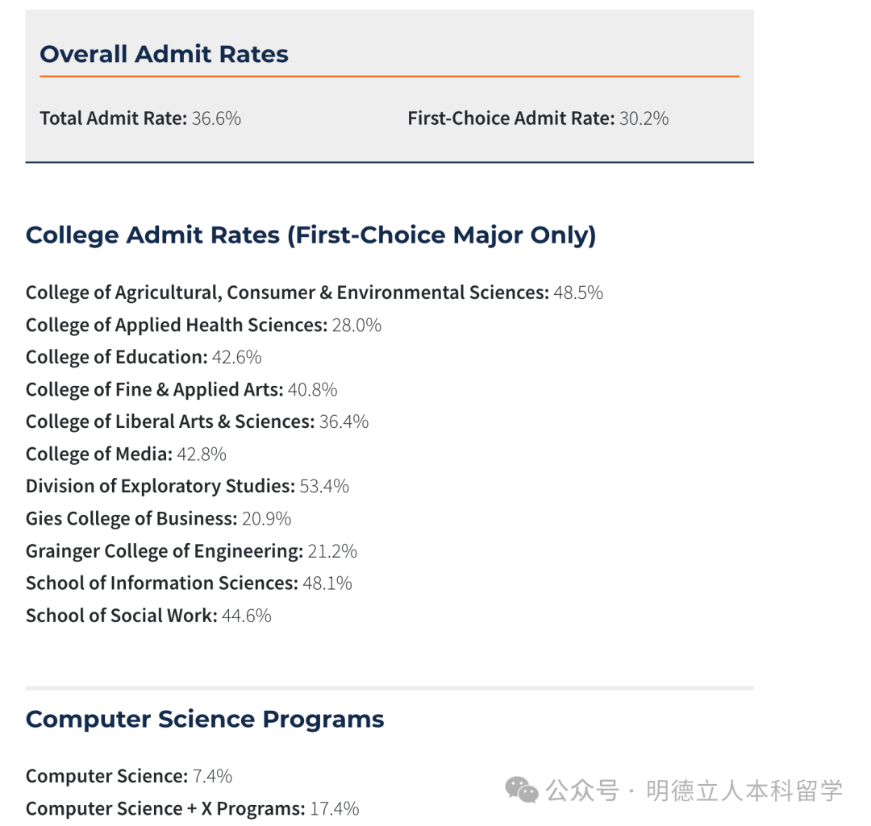Click the College of Media entry
This screenshot has width=871, height=826.
coord(126,454)
